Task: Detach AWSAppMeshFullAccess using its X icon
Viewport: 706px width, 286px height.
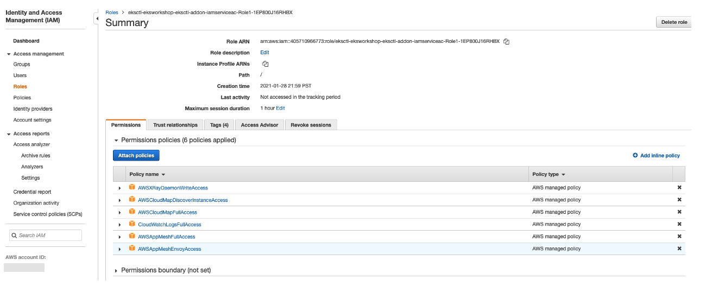Action: [679, 237]
